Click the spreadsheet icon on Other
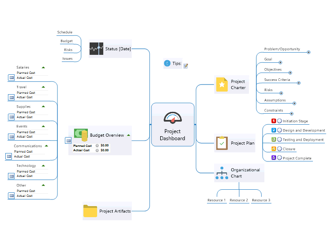 [11, 195]
